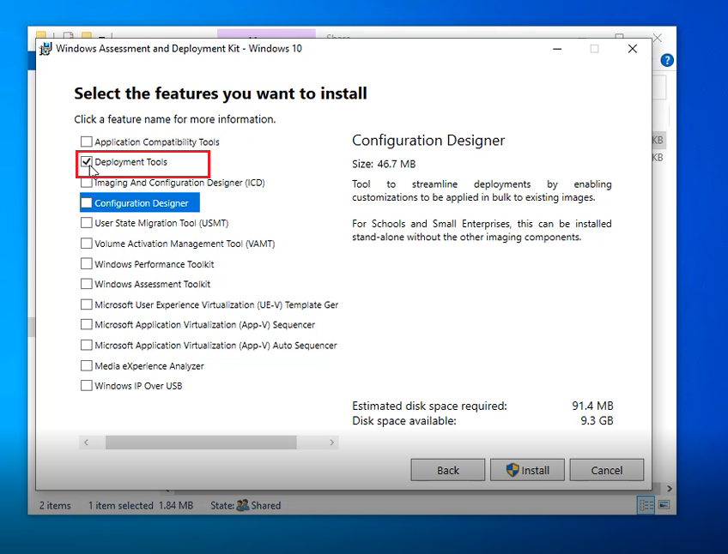Click the '1 item selected 1.84 MB' status text
Screen dimensions: 728x554
pyautogui.click(x=141, y=505)
